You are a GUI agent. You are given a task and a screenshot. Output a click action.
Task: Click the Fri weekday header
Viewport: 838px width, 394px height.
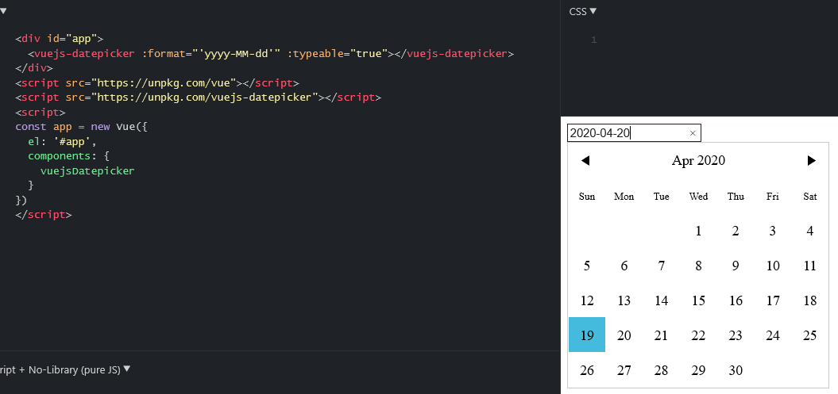(773, 196)
